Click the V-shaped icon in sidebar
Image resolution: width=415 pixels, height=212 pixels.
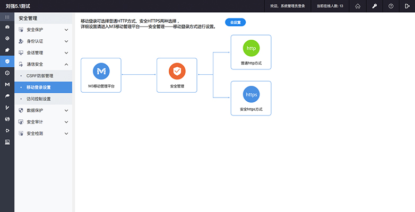(x=7, y=107)
